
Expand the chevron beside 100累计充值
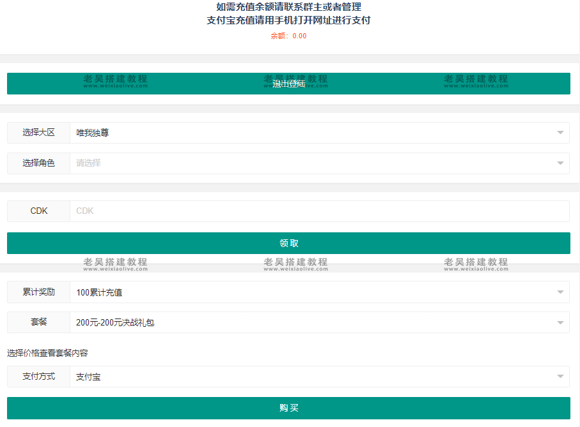[x=560, y=292]
